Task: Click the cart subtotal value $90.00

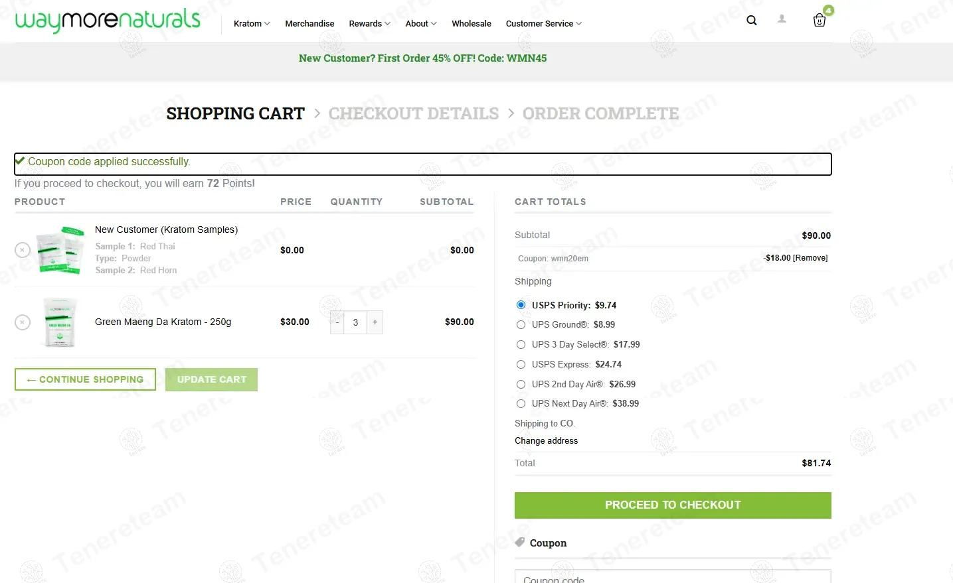Action: pos(816,235)
